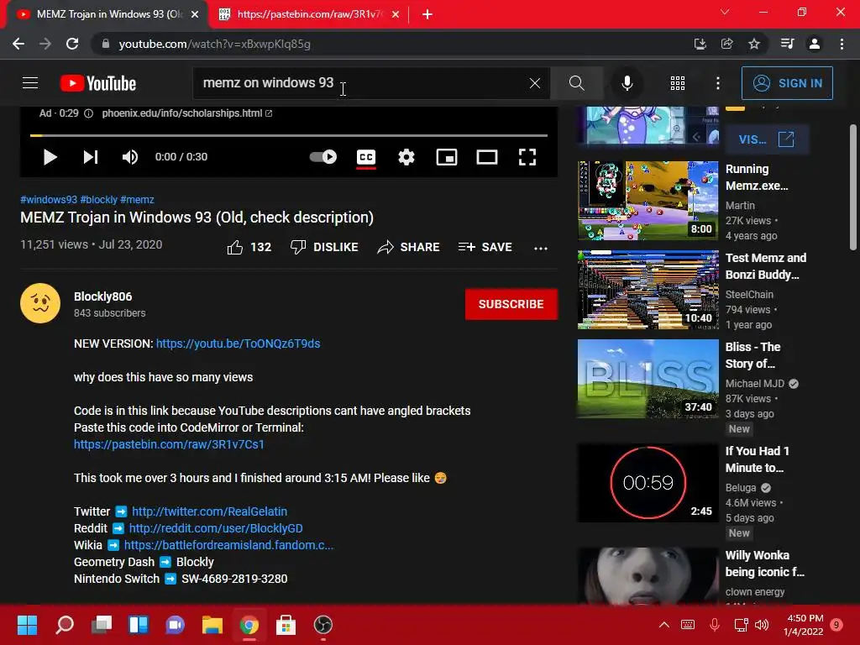This screenshot has width=860, height=645.
Task: Open the player settings gear
Action: (406, 157)
